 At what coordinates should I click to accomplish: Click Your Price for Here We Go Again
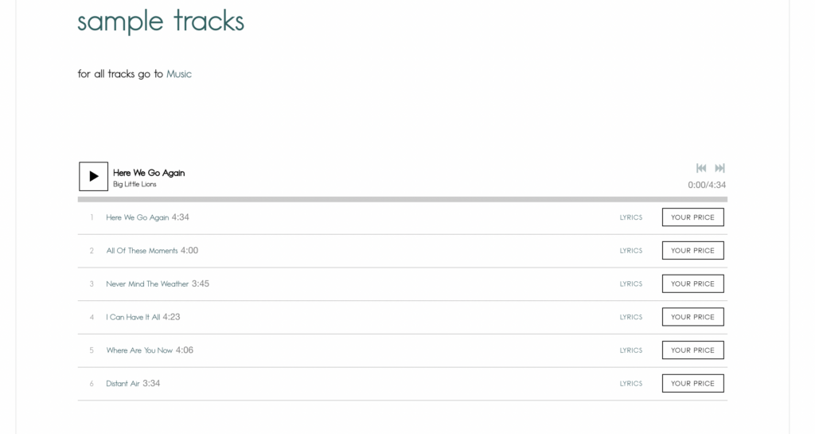(x=692, y=217)
